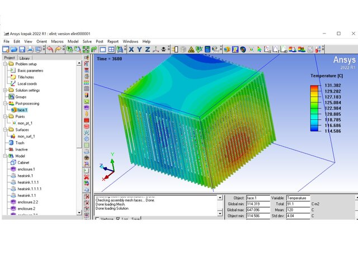The image size is (358, 277).
Task: Collapse the Problem setup tree node
Action: pyautogui.click(x=5, y=64)
